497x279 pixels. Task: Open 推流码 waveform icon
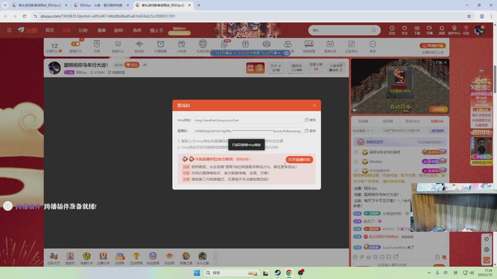[x=139, y=46]
